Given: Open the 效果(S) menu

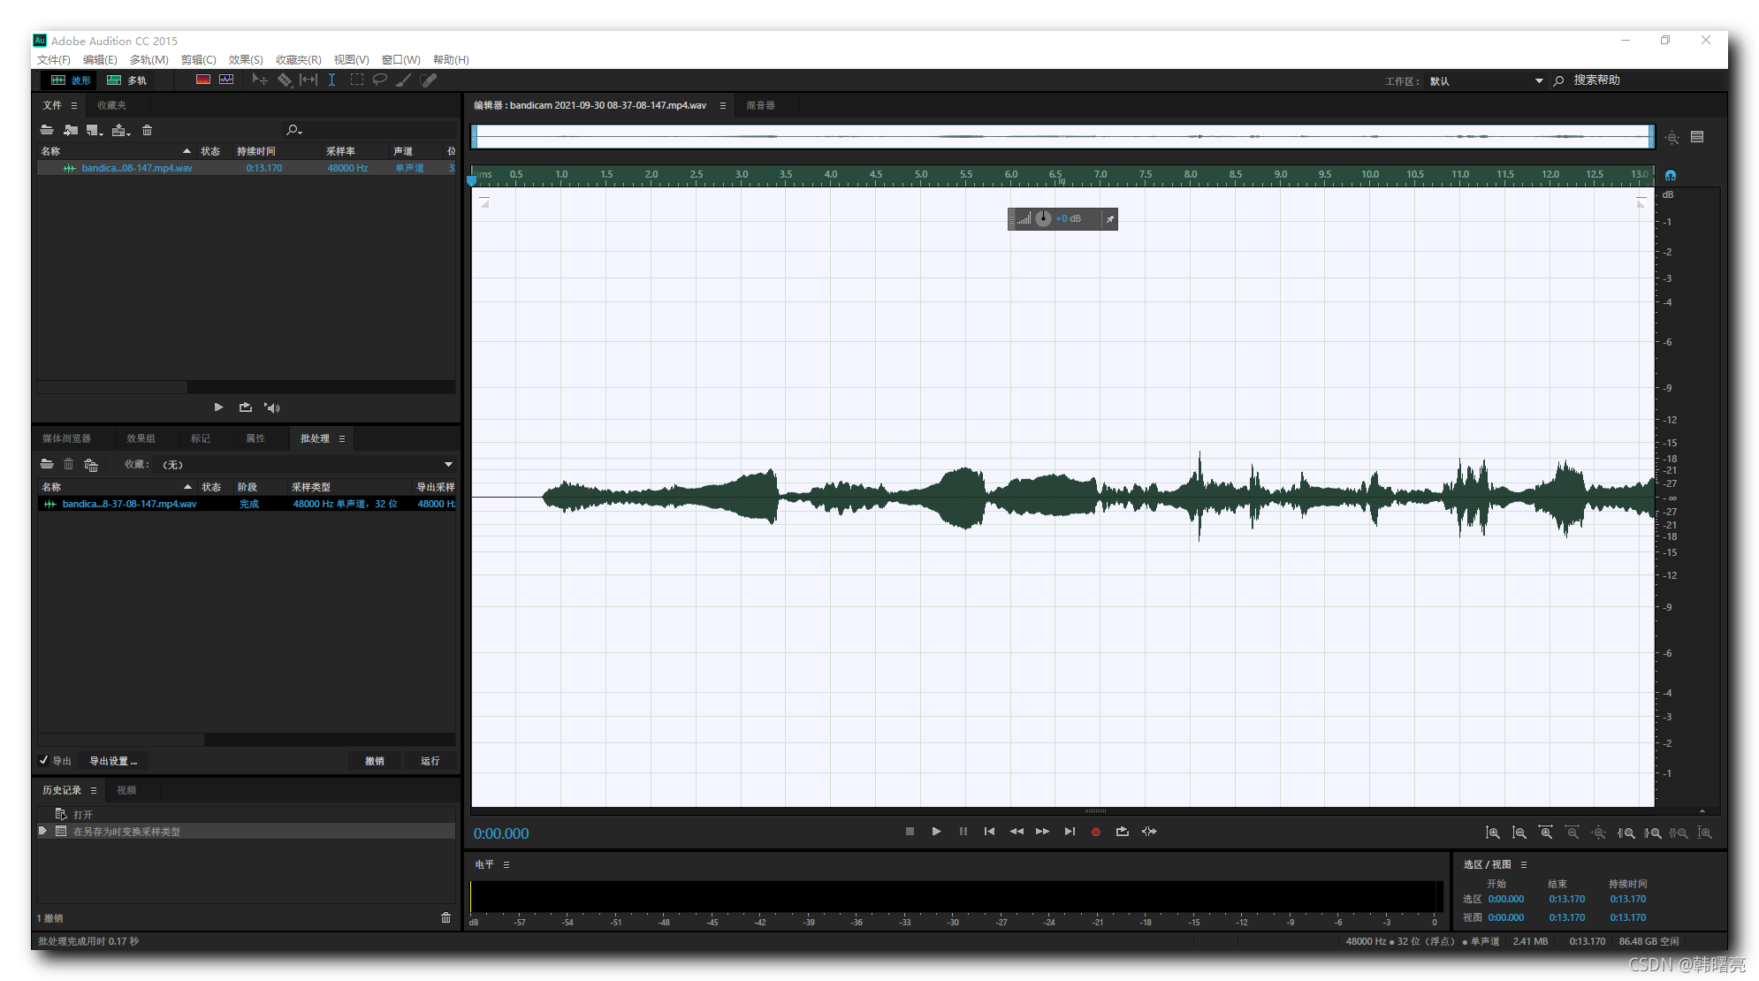Looking at the screenshot, I should pos(245,59).
